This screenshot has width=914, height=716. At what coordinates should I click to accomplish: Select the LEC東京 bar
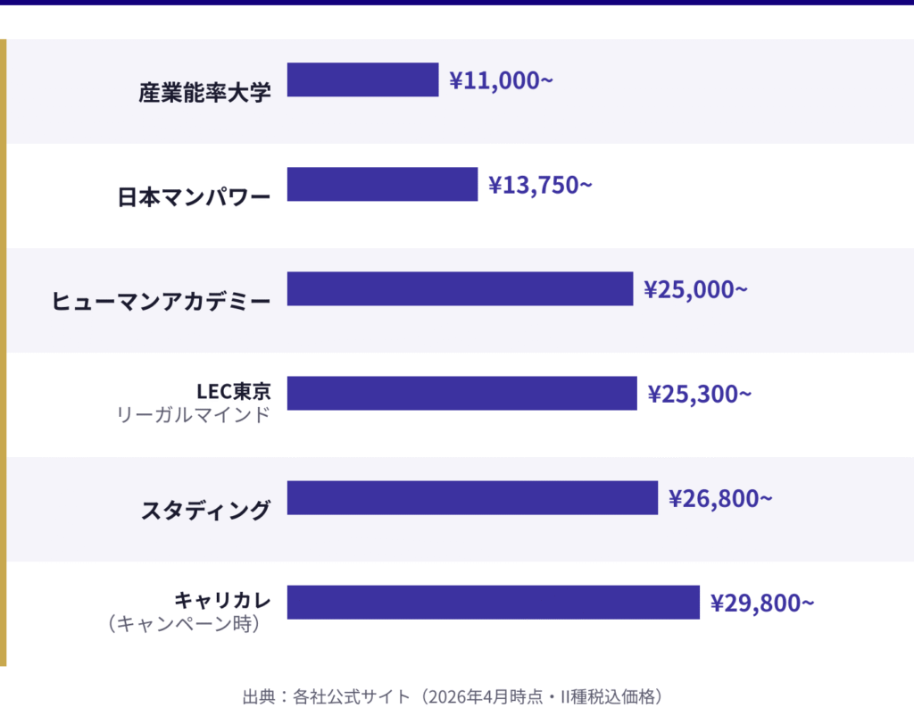[461, 393]
